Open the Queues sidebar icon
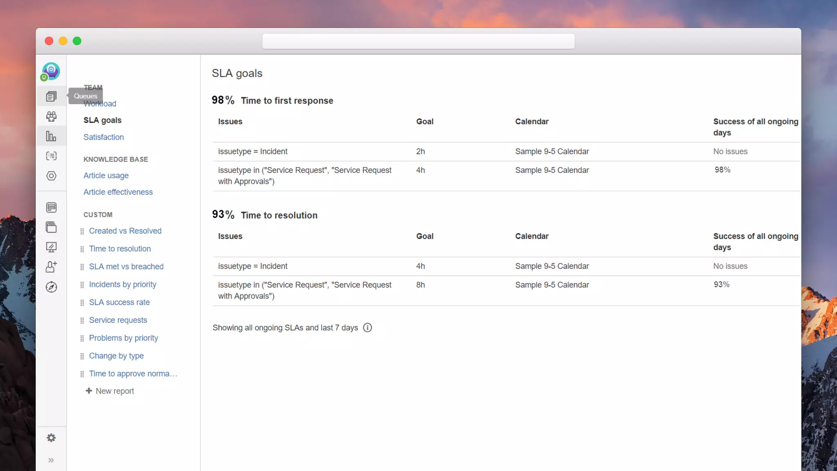This screenshot has height=471, width=837. point(51,96)
